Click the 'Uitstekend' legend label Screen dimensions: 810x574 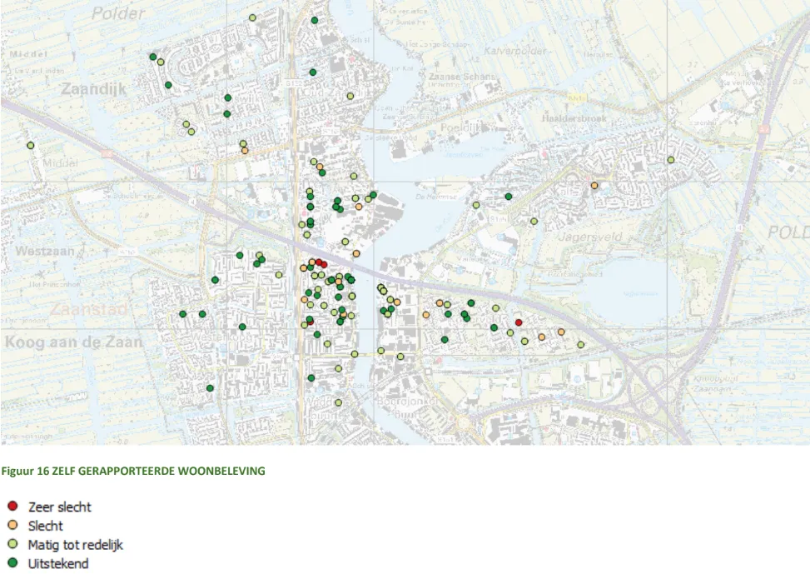(58, 564)
